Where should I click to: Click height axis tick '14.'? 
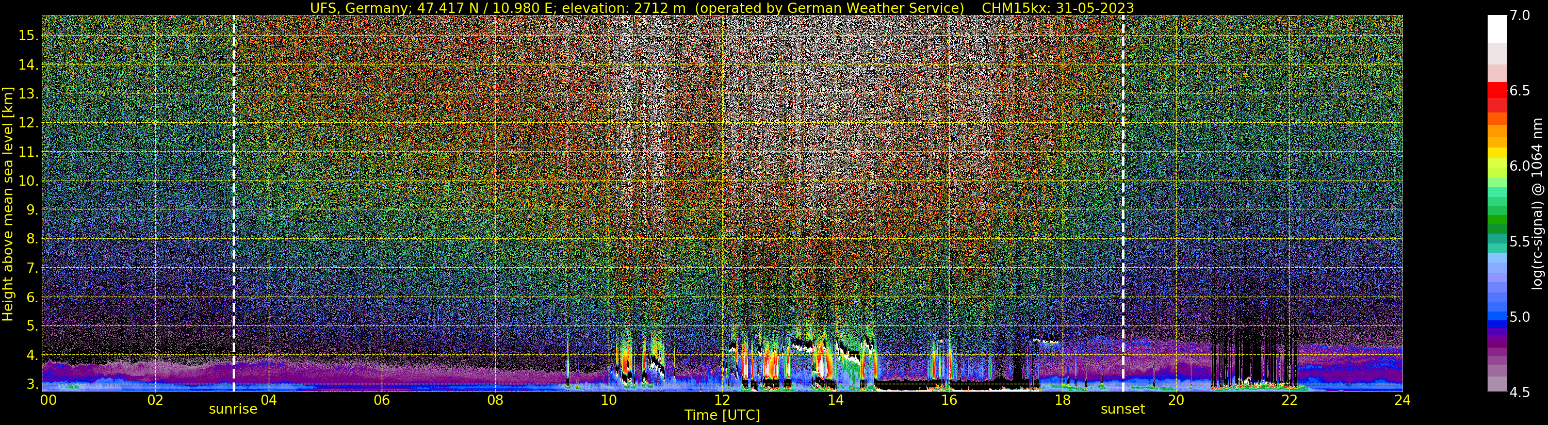28,65
